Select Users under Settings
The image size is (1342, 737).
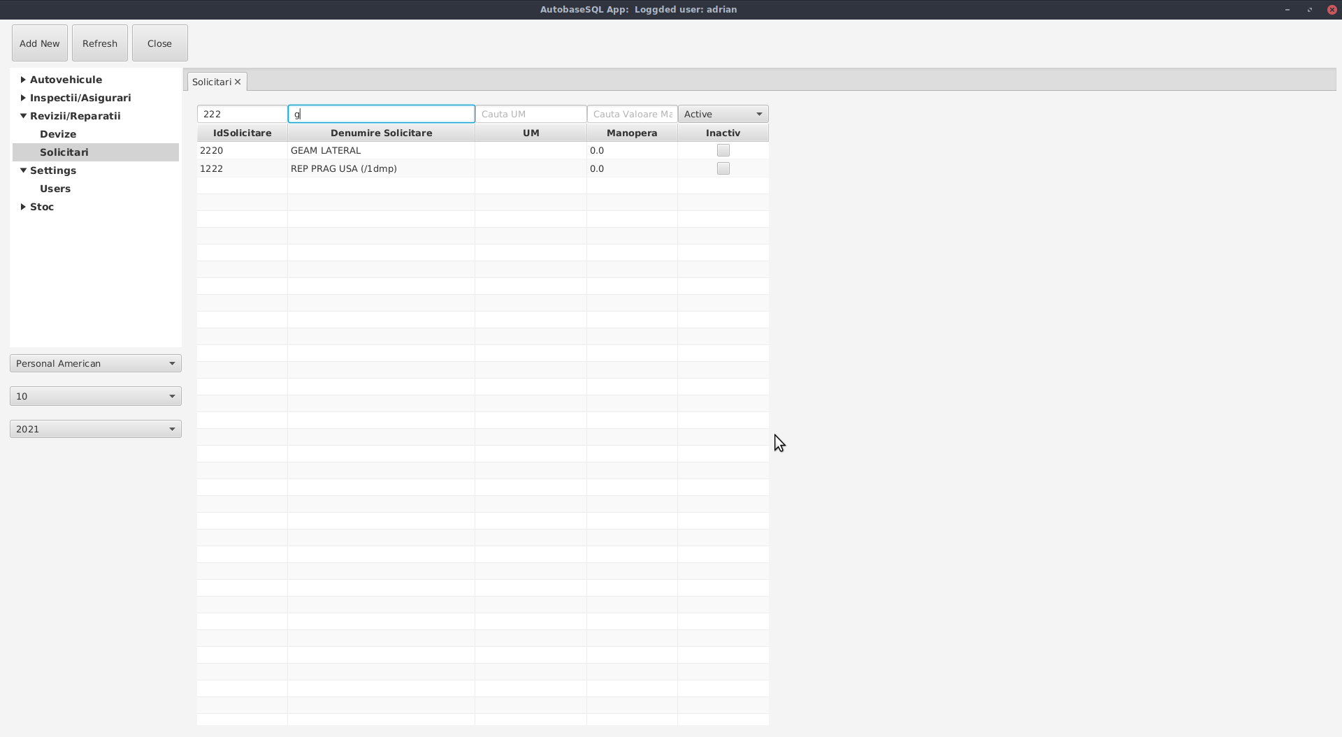pyautogui.click(x=55, y=188)
